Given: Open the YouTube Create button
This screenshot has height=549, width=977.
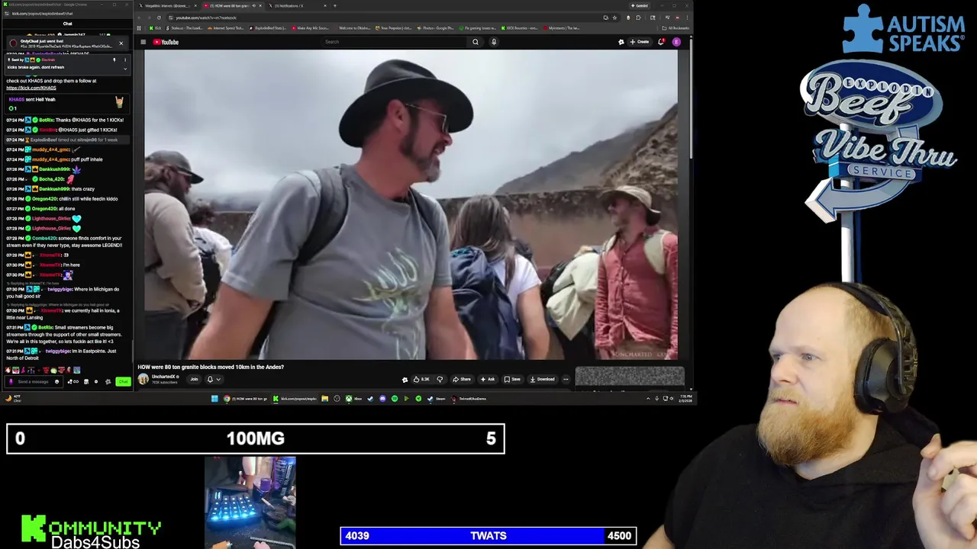Looking at the screenshot, I should (640, 42).
